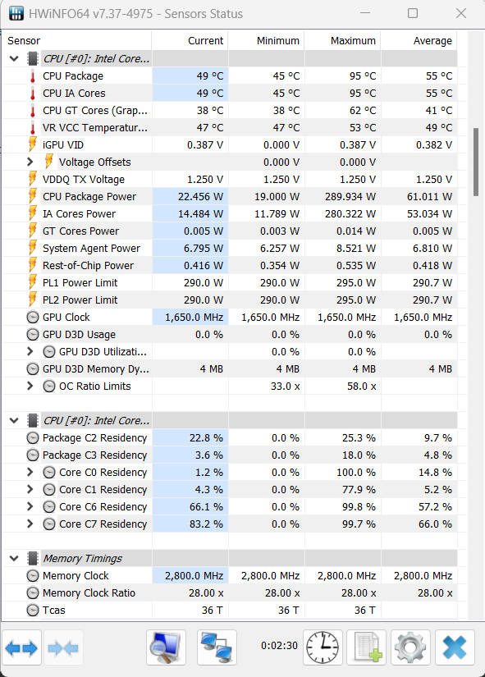Click the iGPU VID lightning bolt icon
This screenshot has height=677, width=485.
[x=32, y=144]
